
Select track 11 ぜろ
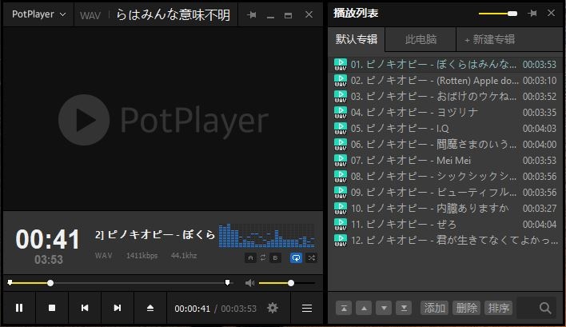point(445,224)
